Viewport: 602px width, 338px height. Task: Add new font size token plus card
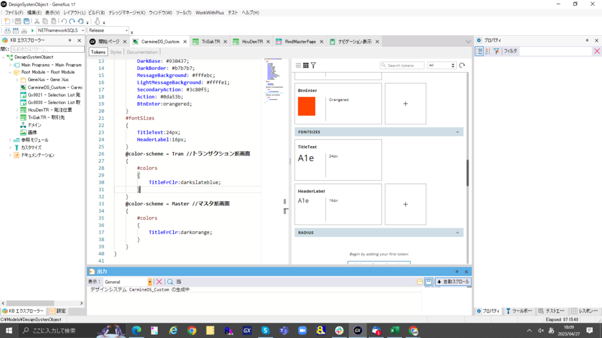coord(406,204)
